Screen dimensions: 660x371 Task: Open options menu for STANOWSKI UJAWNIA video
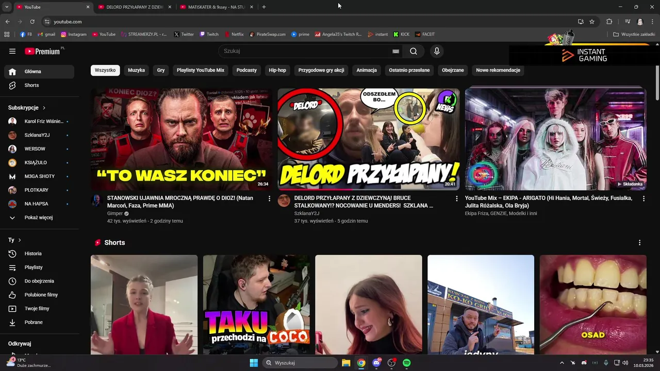[x=269, y=198]
